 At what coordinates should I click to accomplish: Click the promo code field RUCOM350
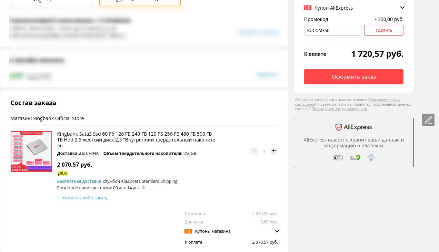333,30
